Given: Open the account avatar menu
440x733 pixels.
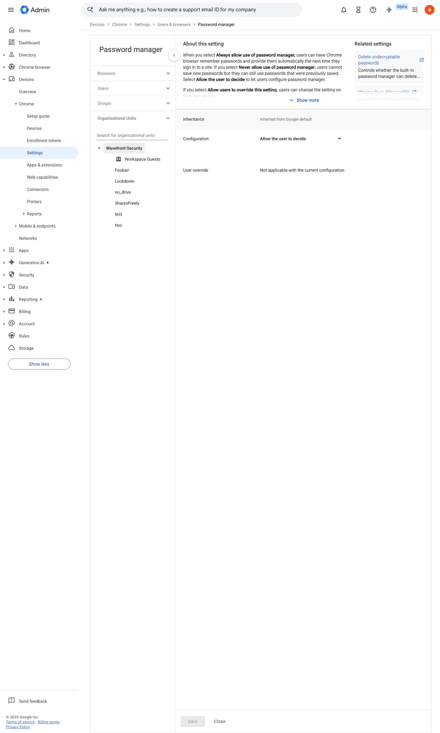Looking at the screenshot, I should (430, 10).
